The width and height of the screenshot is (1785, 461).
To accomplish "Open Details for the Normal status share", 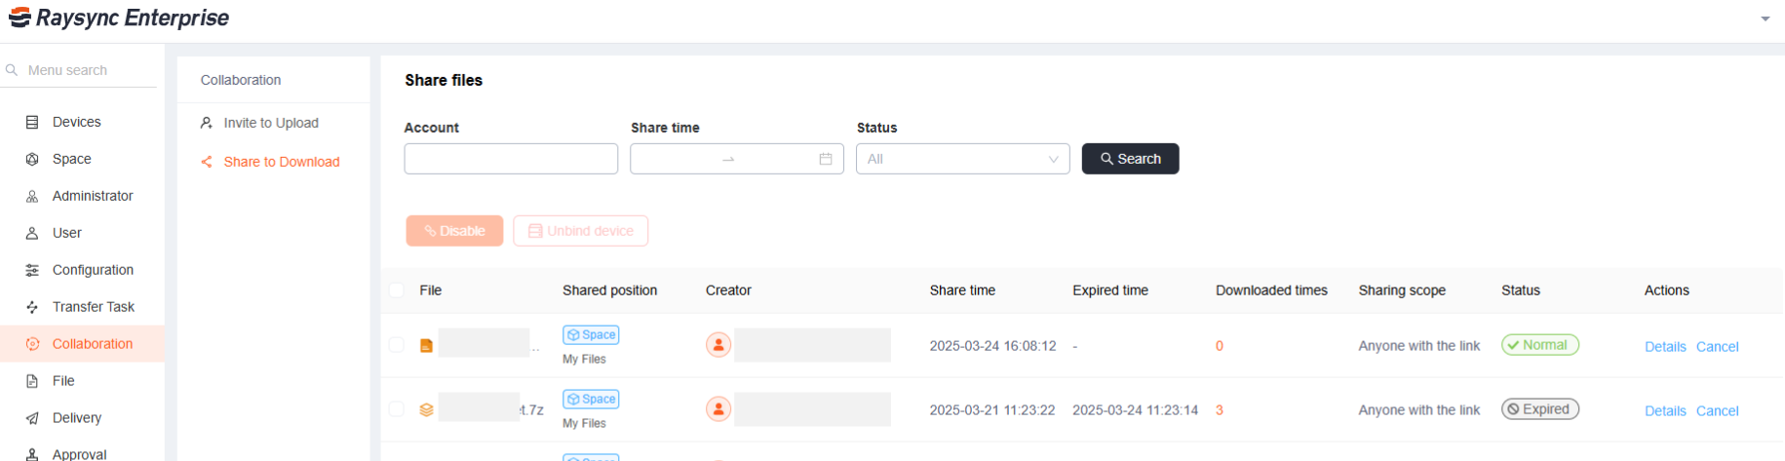I will [x=1665, y=347].
